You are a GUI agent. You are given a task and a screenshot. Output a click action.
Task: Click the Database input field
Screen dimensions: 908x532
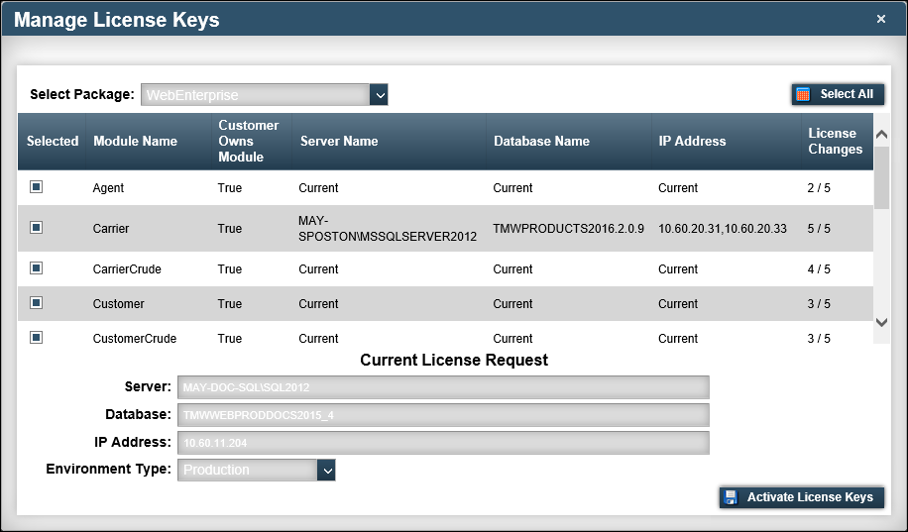[443, 414]
